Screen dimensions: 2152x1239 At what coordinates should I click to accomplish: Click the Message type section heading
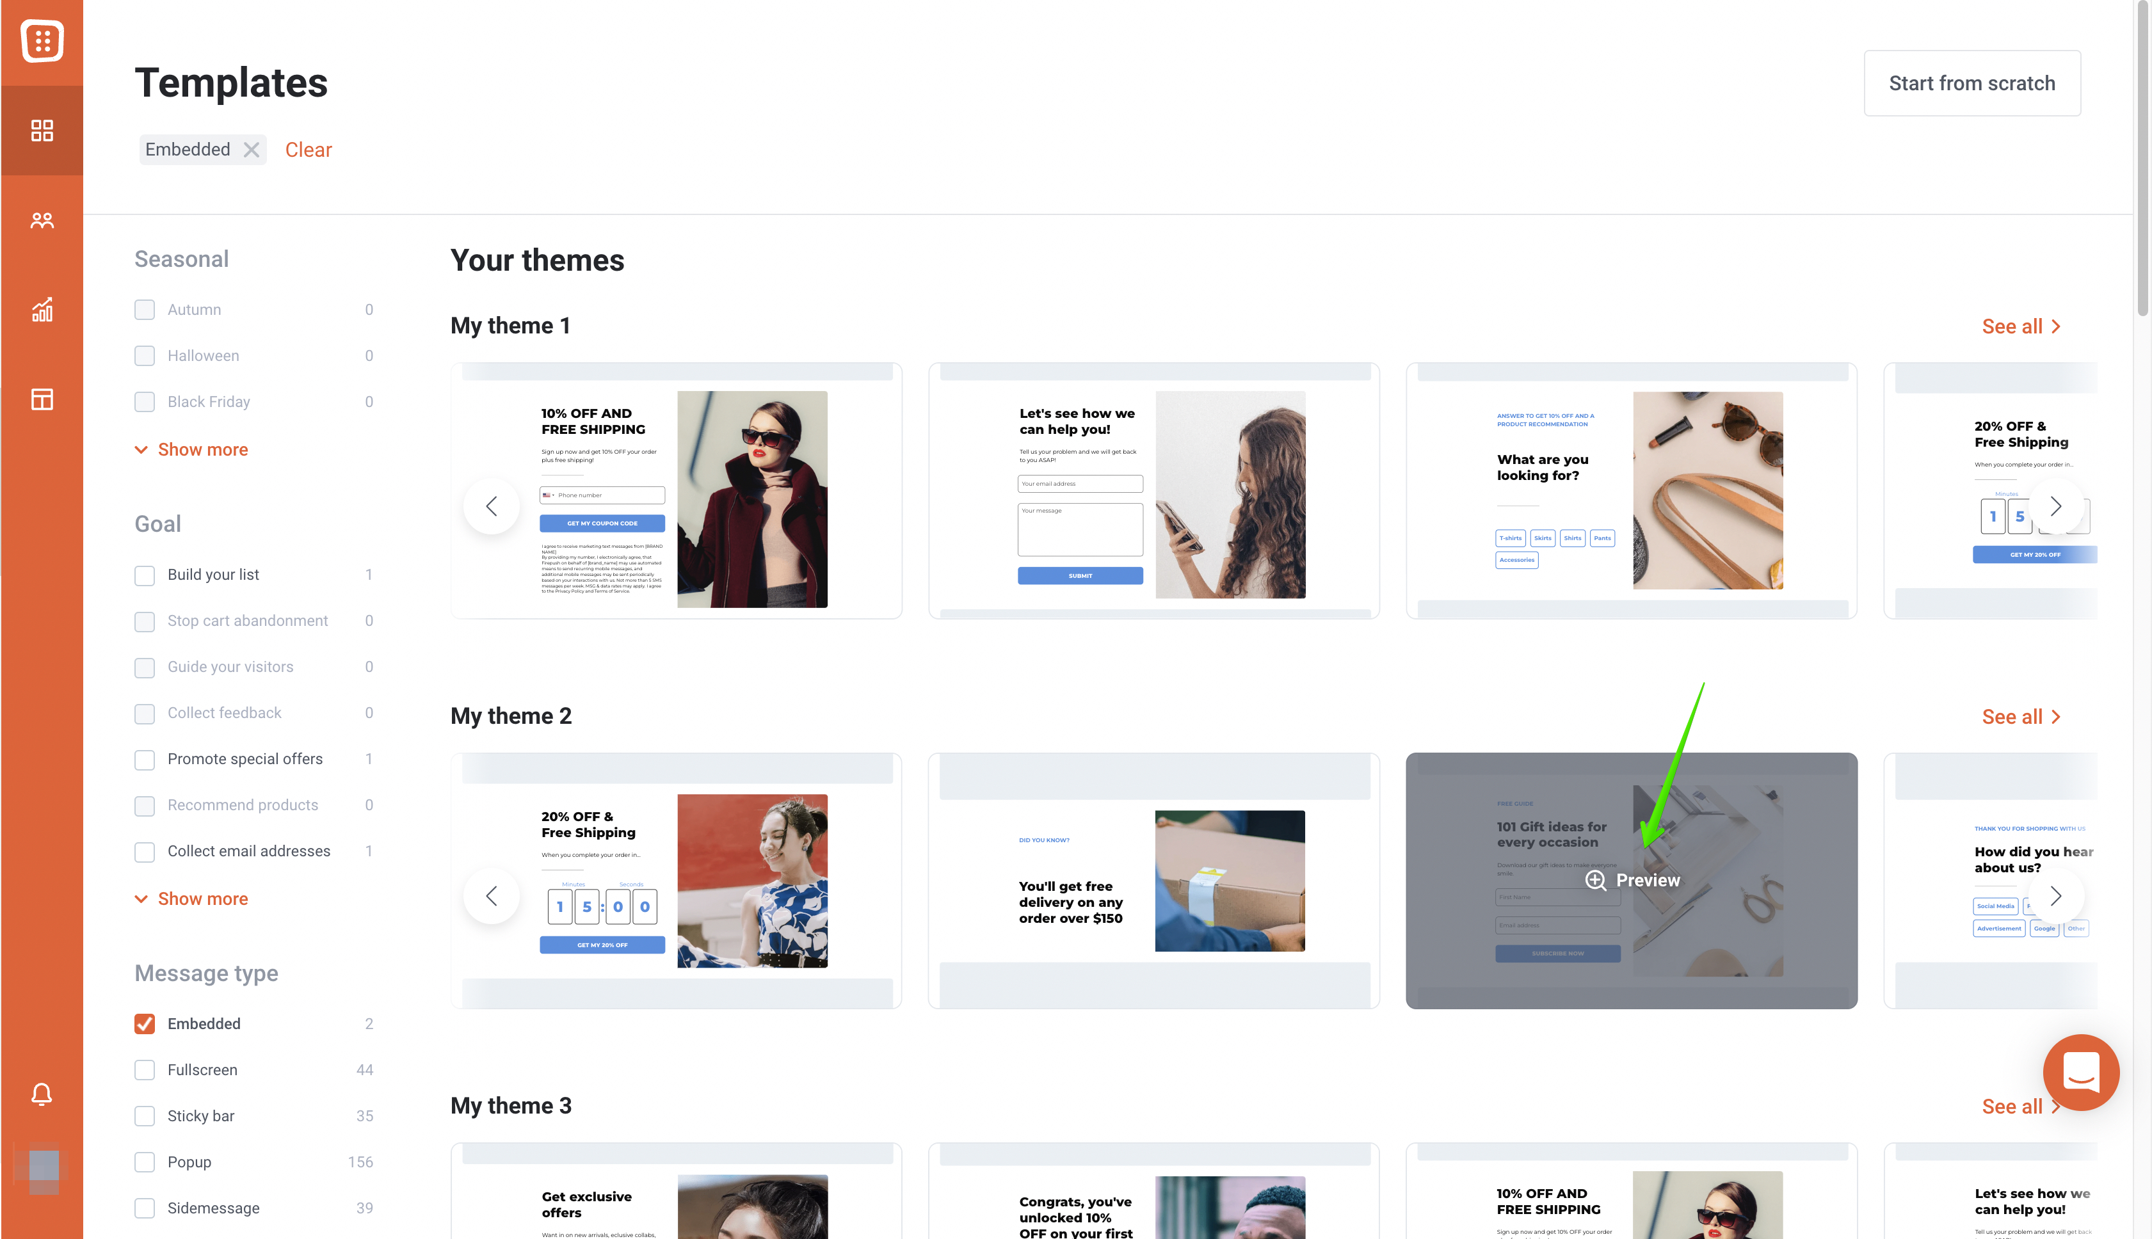coord(206,973)
